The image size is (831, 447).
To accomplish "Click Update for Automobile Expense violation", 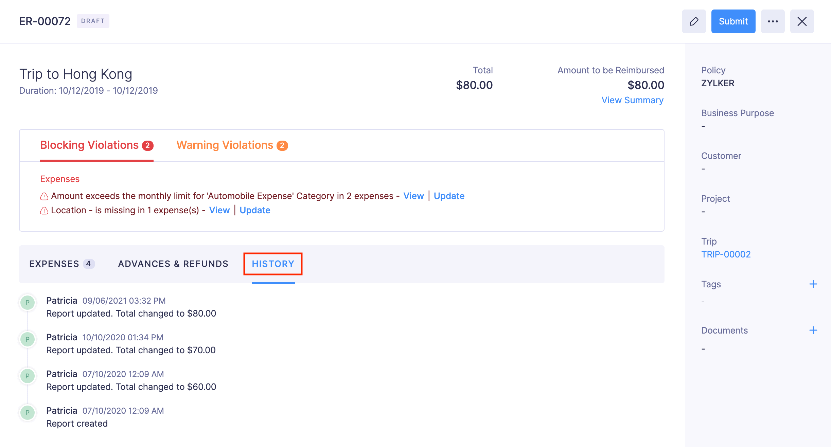I will click(x=449, y=196).
